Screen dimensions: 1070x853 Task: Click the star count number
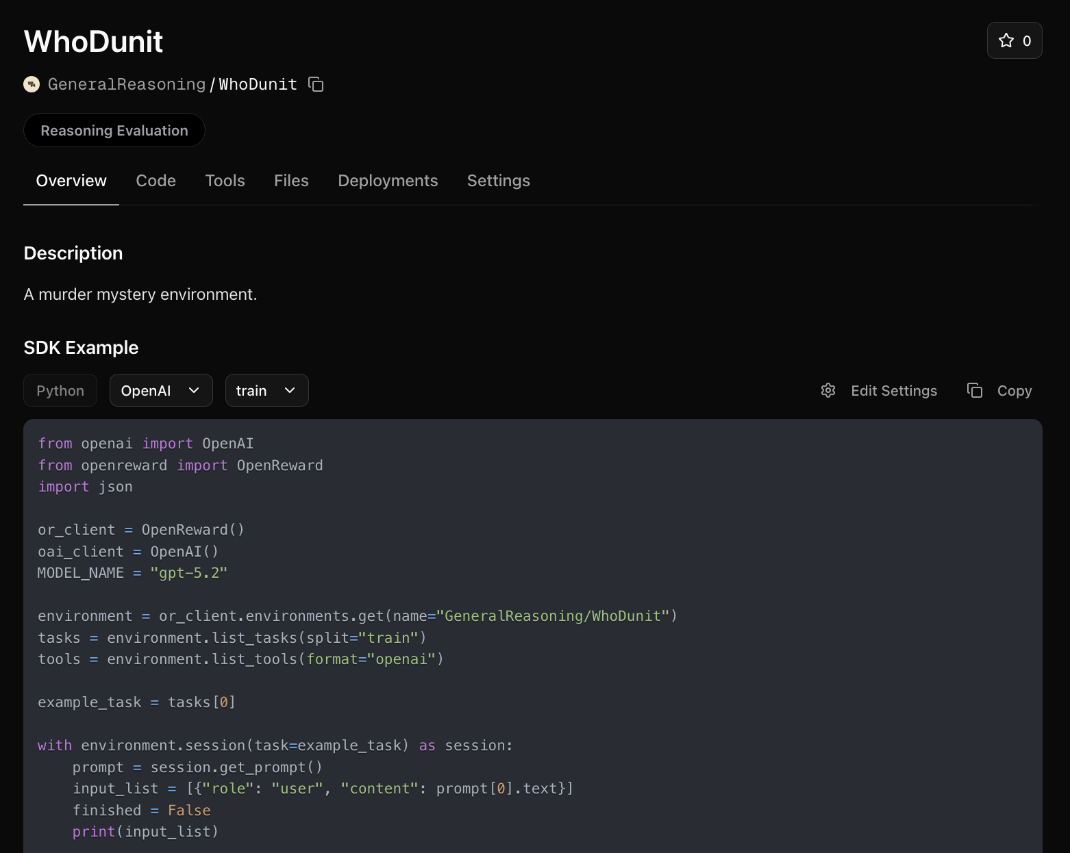pos(1027,40)
